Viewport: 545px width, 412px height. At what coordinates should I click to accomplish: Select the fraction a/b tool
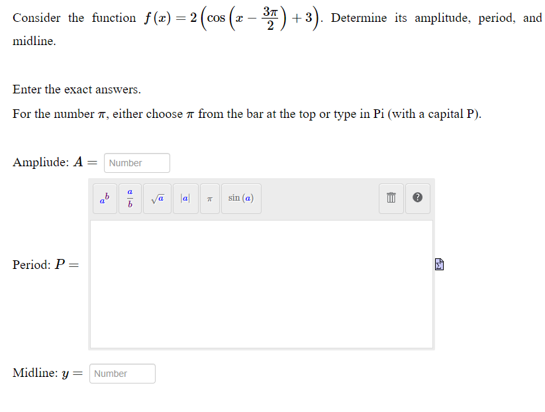point(130,198)
